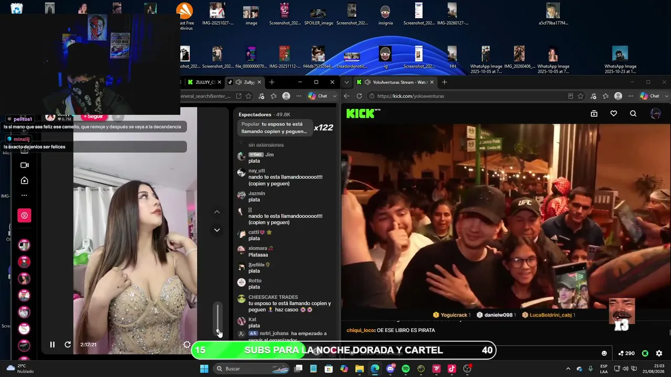Expand Copilot Chat dropdown in TikTok window
This screenshot has width=671, height=377.
coord(334,96)
